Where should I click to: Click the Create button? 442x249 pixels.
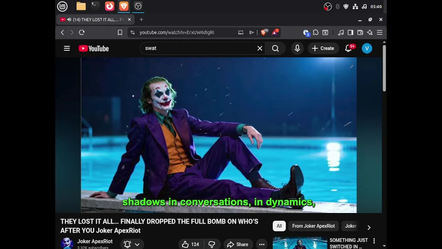tap(323, 48)
